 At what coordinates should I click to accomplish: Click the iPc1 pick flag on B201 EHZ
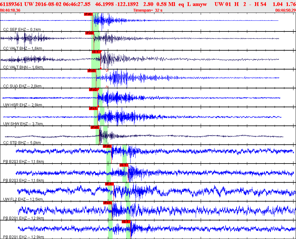pos(108,203)
